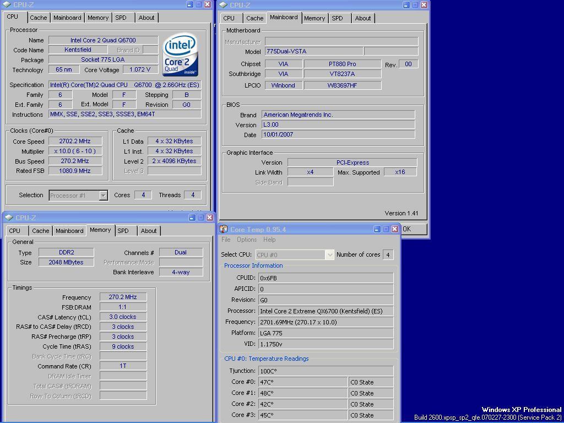Screen dimensions: 564x423
Task: Click the Code Name value Kentsfield
Action: [78, 50]
